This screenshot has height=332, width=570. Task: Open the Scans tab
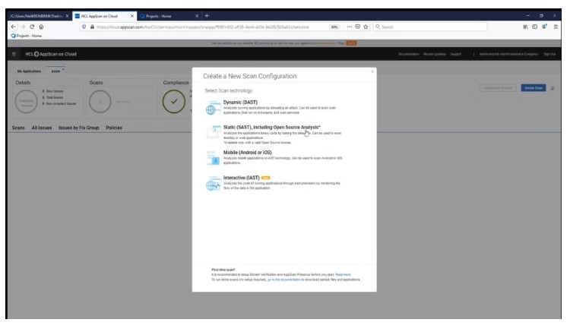click(18, 128)
